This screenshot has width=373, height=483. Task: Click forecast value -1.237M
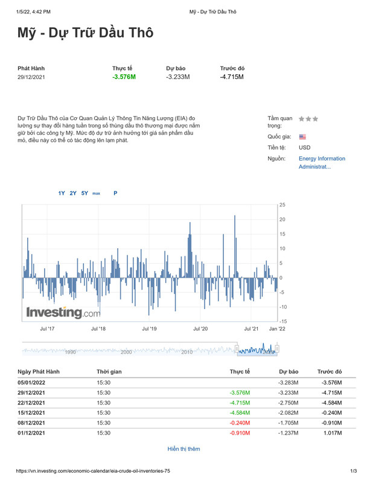click(x=289, y=433)
